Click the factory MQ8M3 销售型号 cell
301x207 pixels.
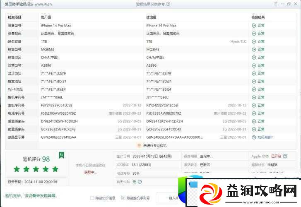[48, 50]
